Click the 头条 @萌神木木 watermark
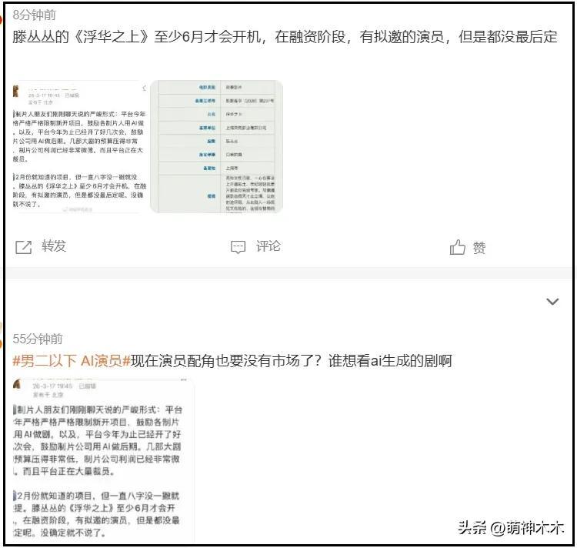 pos(511,528)
